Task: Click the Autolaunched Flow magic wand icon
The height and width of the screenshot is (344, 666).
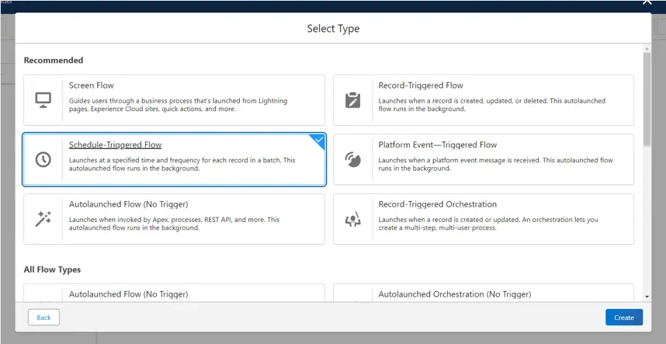Action: [x=43, y=219]
